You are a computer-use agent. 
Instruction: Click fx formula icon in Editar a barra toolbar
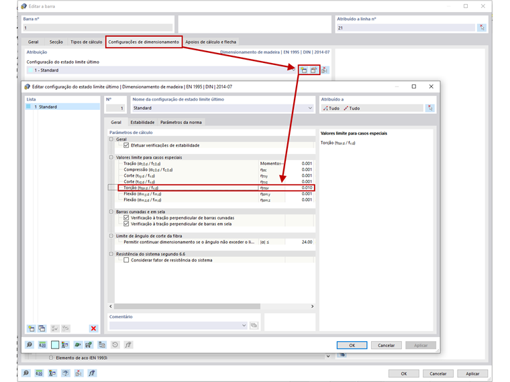[x=92, y=373]
